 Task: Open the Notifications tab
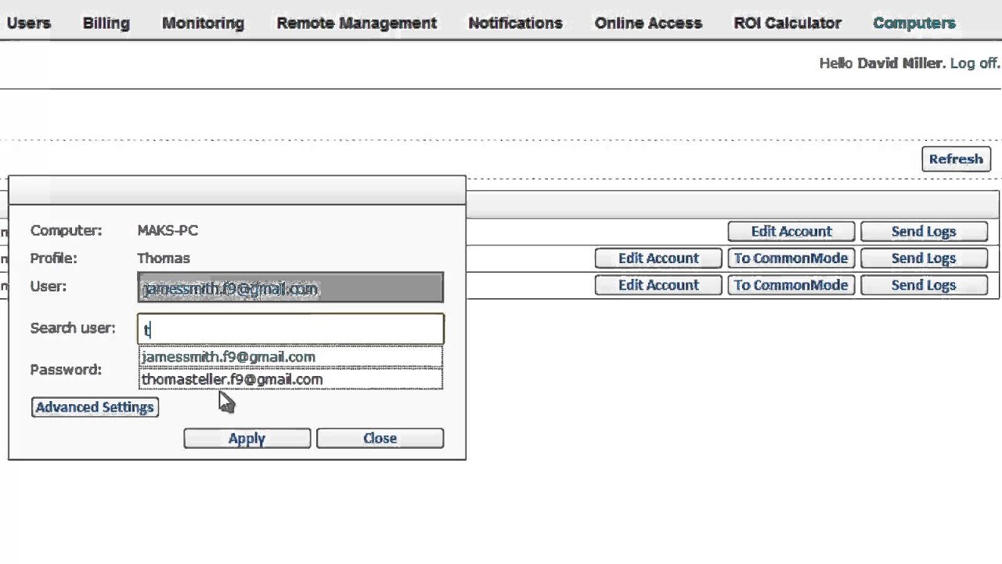pyautogui.click(x=515, y=23)
